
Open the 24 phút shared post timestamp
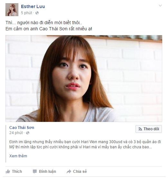click(x=16, y=133)
